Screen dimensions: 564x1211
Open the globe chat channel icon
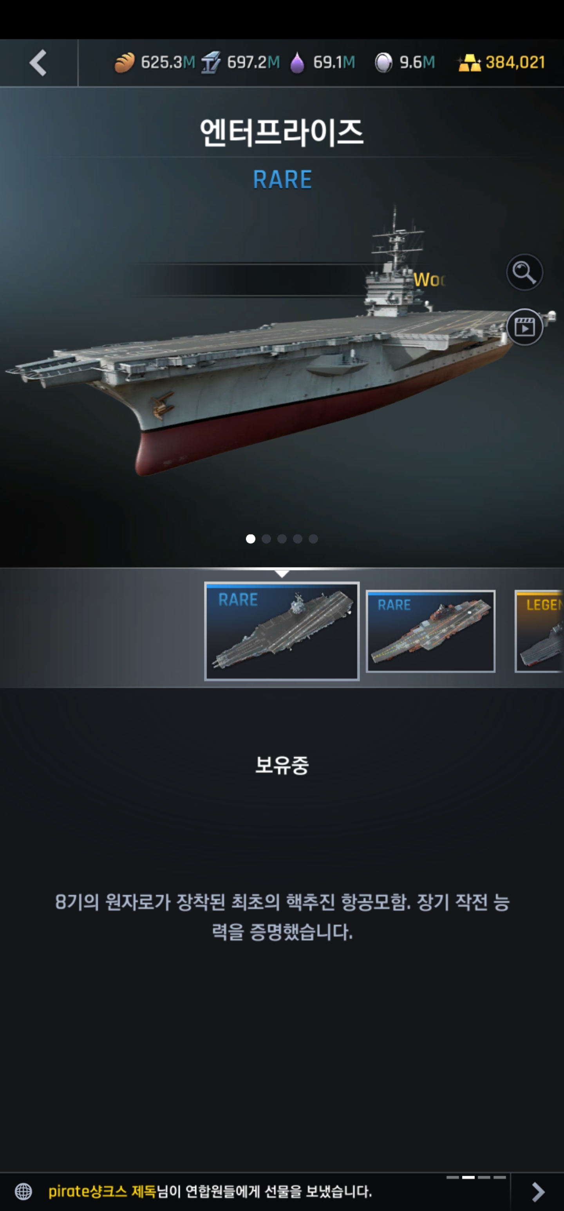click(23, 1191)
